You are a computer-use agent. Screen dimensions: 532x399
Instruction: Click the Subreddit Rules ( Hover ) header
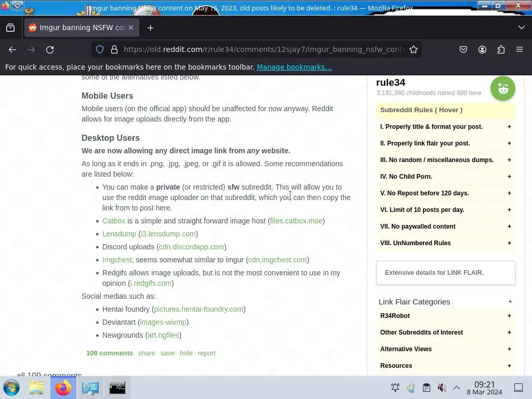coord(445,110)
